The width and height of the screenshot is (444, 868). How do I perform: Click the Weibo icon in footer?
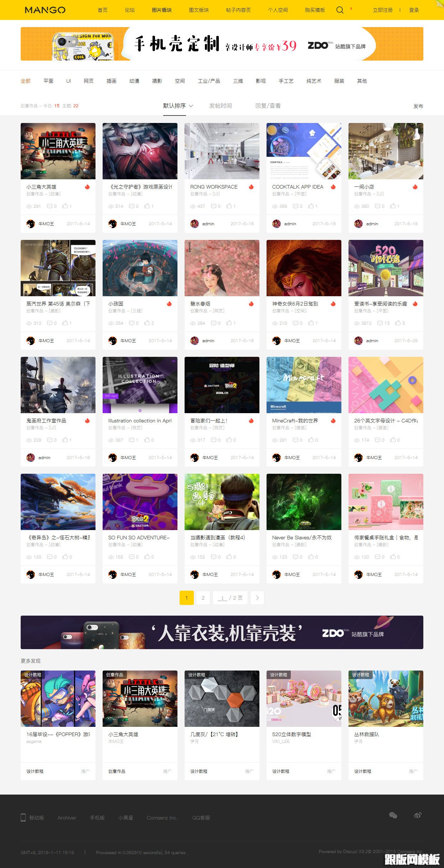[x=418, y=815]
